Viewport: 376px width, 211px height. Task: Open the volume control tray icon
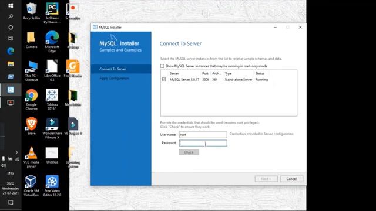point(4,165)
